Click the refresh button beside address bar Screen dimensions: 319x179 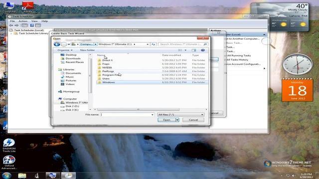[x=153, y=44]
